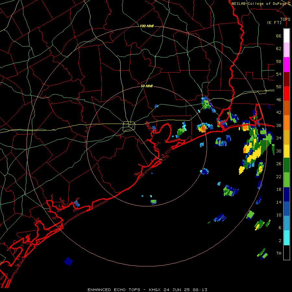Pick the black TH threshold swatch
This screenshot has height=292, width=292.
click(286, 252)
